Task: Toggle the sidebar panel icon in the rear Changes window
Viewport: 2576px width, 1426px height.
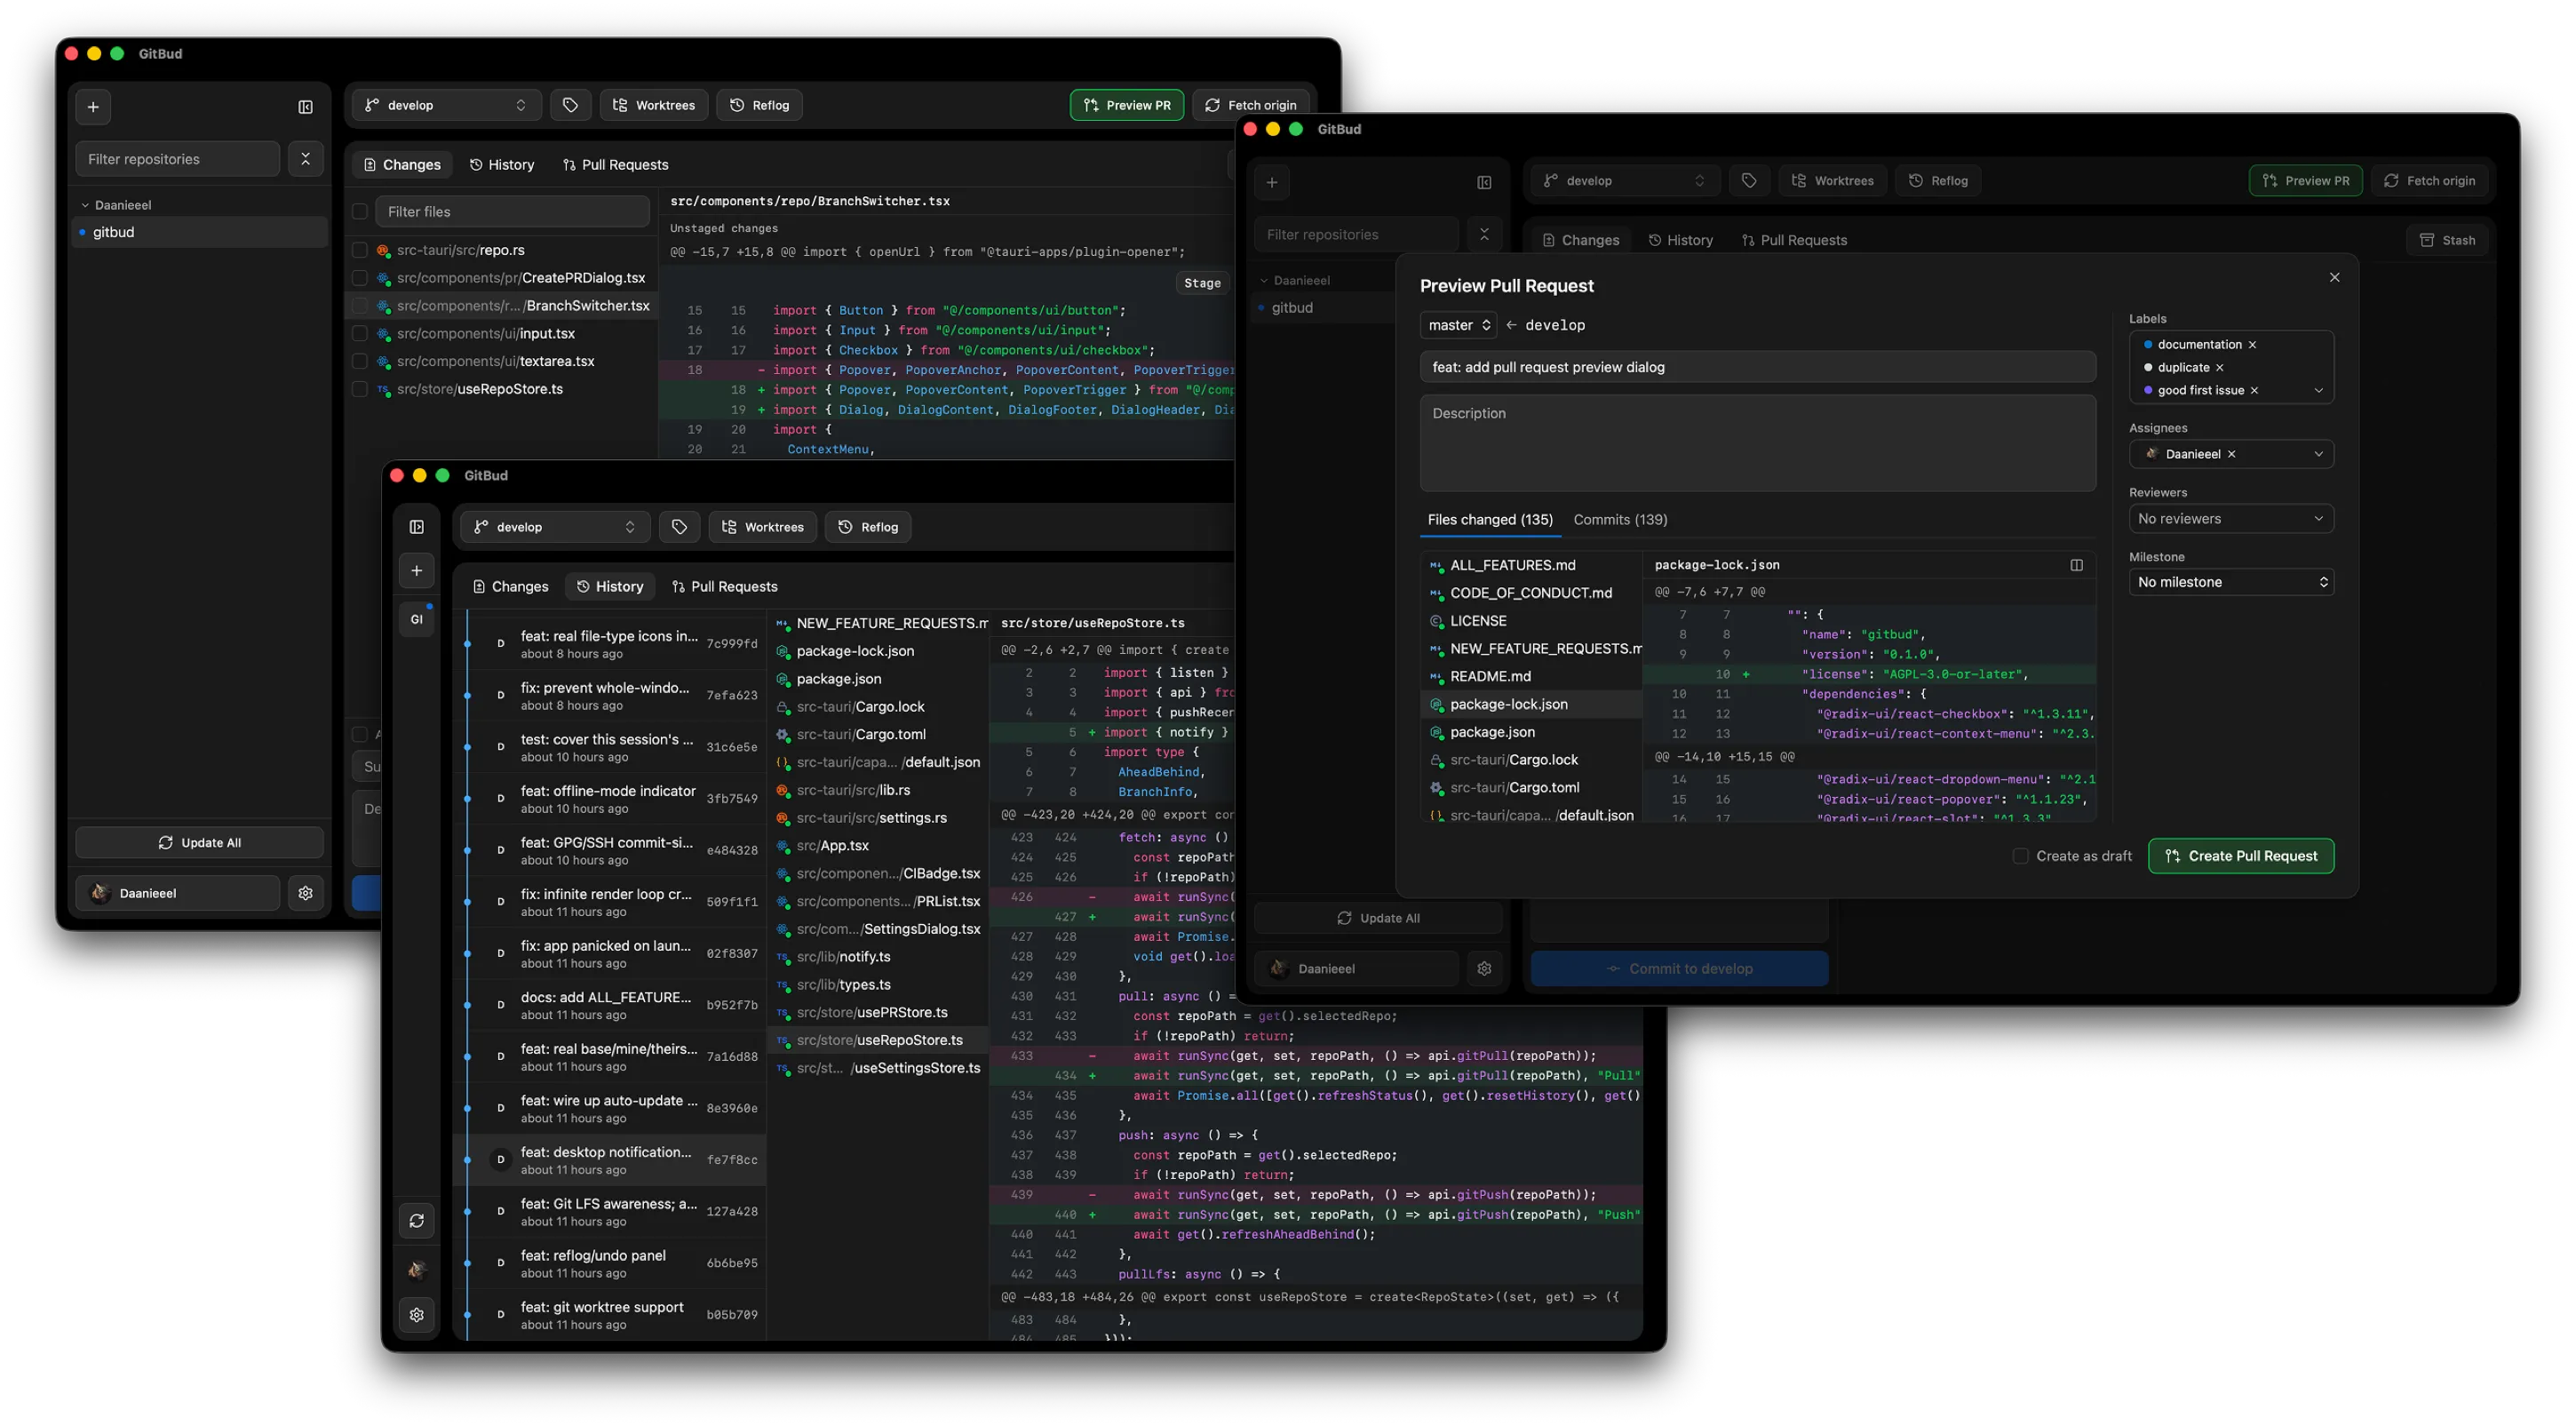Action: (306, 107)
